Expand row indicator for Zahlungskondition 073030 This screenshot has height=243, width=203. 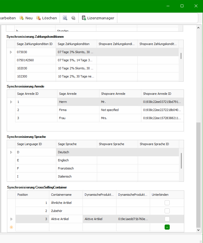11,52
